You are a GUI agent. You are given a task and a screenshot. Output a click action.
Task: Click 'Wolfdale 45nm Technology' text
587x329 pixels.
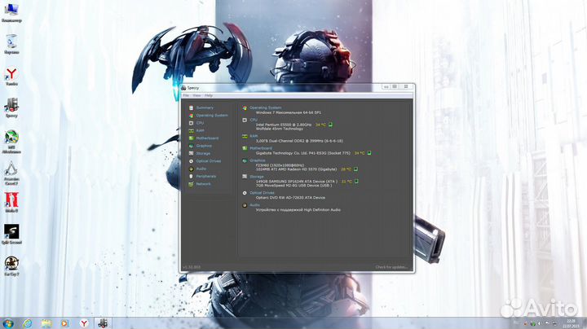(x=280, y=129)
